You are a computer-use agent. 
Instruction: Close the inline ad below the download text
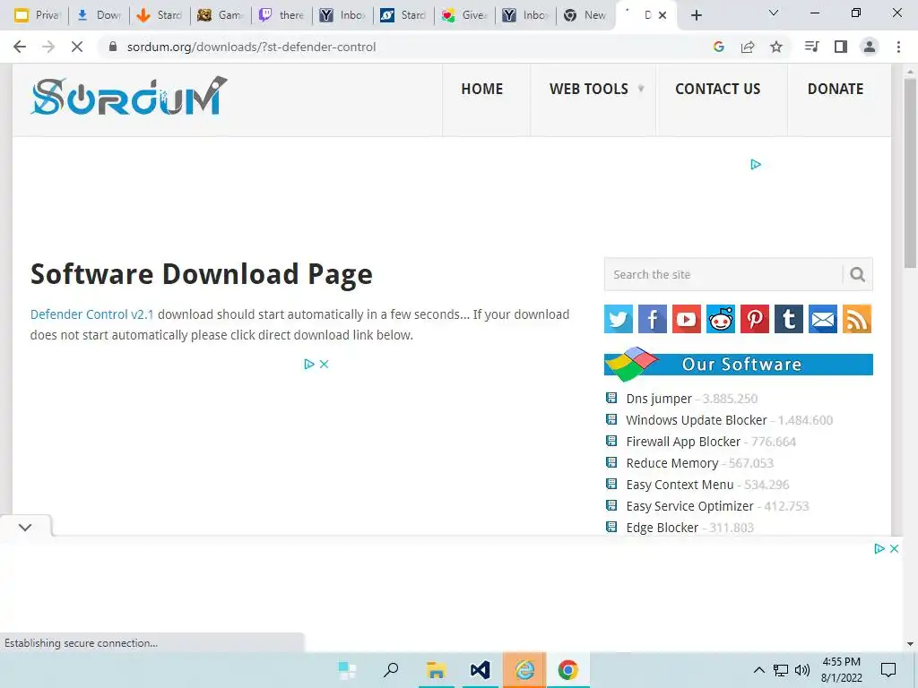tap(324, 364)
